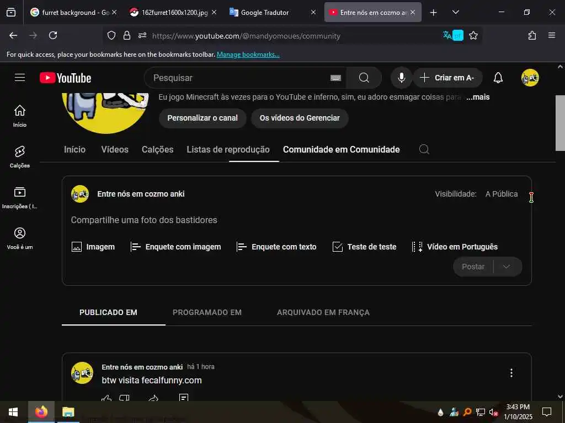Expand the list all tabs dropdown
Image resolution: width=565 pixels, height=423 pixels.
point(455,12)
